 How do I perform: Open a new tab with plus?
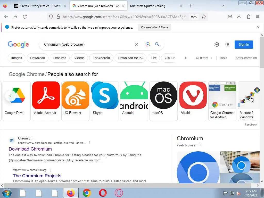pyautogui.click(x=191, y=6)
